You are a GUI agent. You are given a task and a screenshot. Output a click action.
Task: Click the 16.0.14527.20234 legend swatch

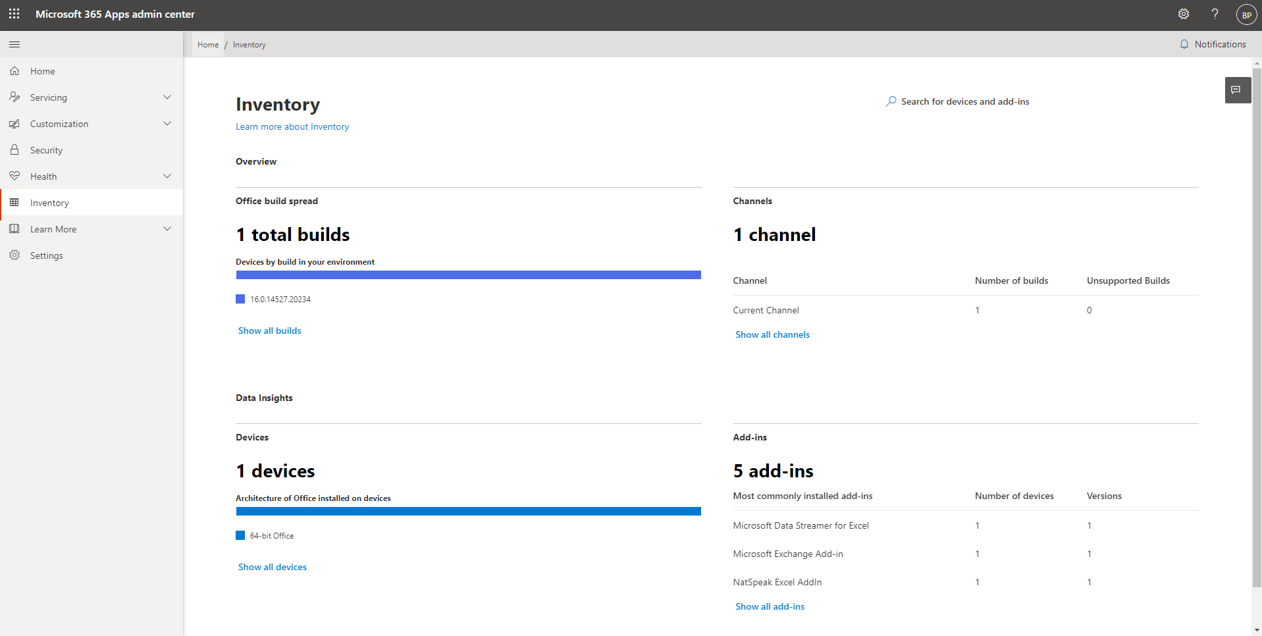click(240, 299)
